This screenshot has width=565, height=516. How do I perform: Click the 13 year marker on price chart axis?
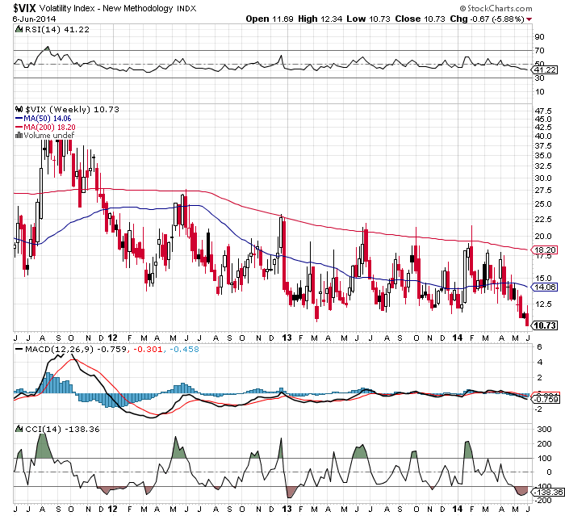[x=287, y=337]
